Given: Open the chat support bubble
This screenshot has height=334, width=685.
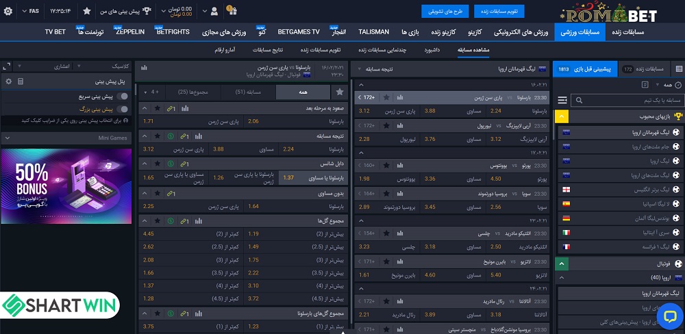Looking at the screenshot, I should point(669,316).
